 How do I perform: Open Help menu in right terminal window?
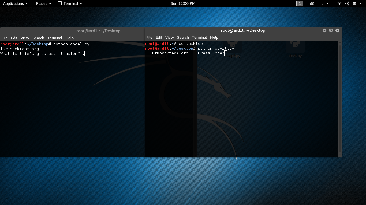coord(214,37)
